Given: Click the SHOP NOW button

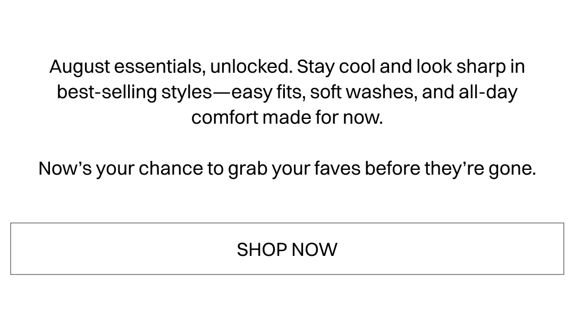Looking at the screenshot, I should pyautogui.click(x=287, y=249).
